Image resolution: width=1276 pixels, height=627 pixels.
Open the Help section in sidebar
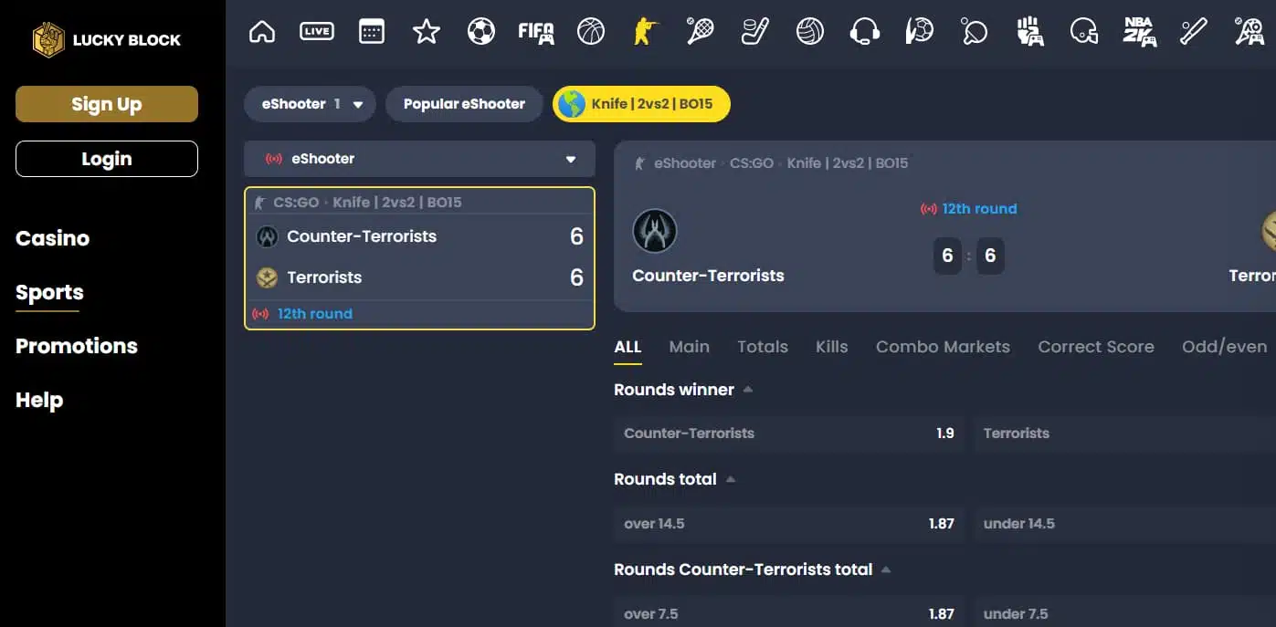coord(39,401)
